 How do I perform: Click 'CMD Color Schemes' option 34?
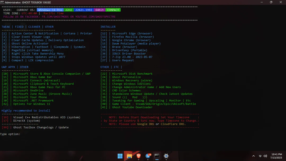120,91
